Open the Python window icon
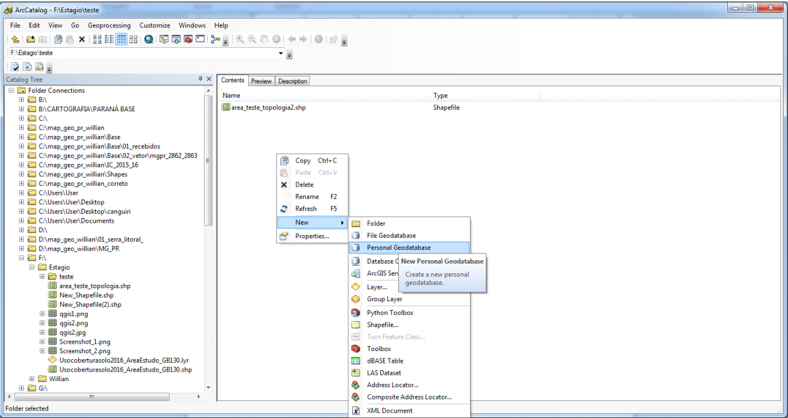The image size is (788, 418). (x=200, y=39)
